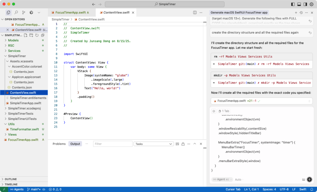Go back using the navigation arrow
Viewport: 317px width, 192px height.
93,4
